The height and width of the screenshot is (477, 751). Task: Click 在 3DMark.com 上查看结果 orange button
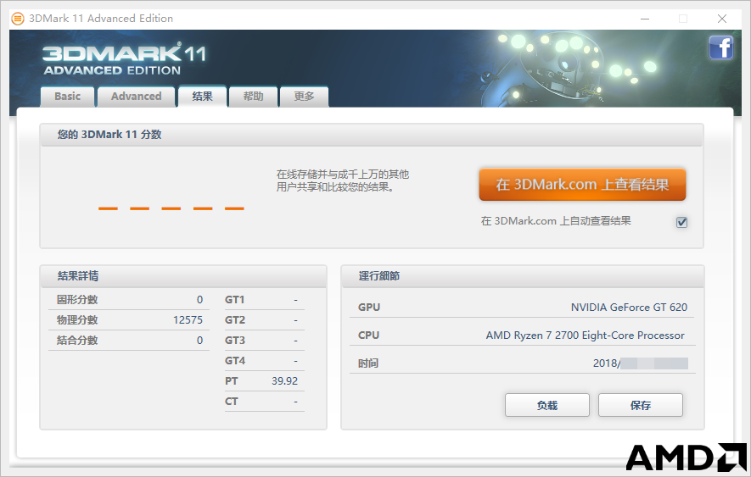click(582, 184)
